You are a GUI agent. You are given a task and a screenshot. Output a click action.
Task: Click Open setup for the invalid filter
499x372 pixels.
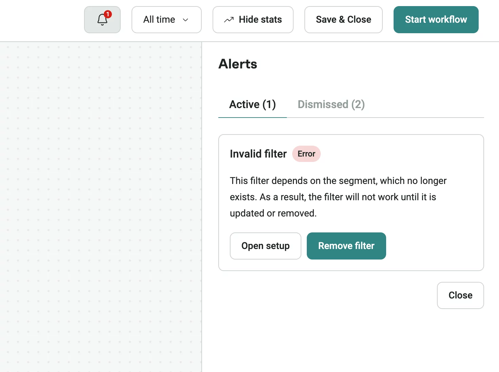265,246
